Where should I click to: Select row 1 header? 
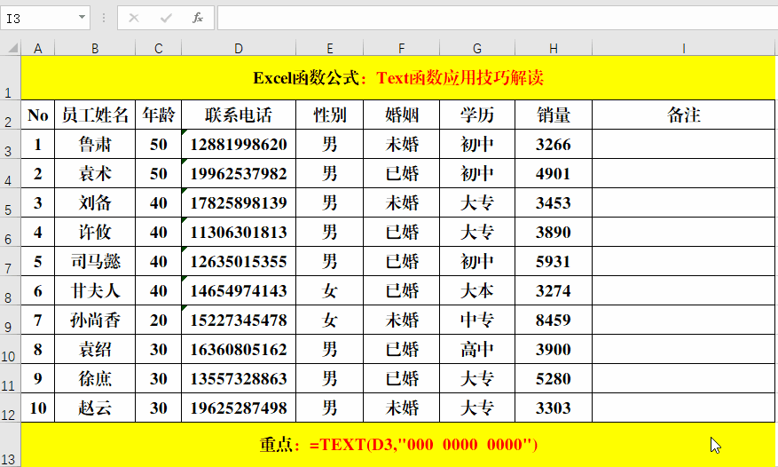point(10,78)
